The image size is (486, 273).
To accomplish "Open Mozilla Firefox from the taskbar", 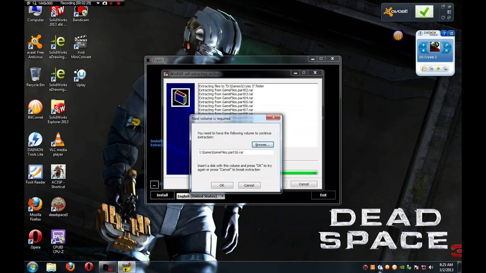I will tap(70, 267).
